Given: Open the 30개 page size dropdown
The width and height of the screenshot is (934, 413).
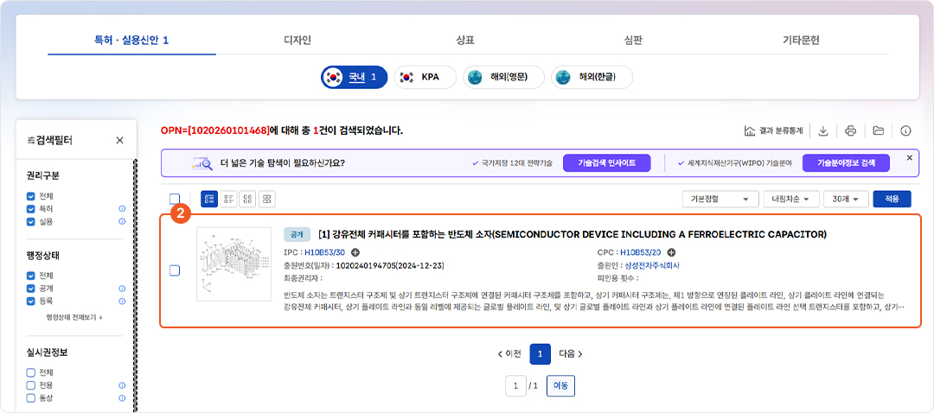Looking at the screenshot, I should 846,199.
